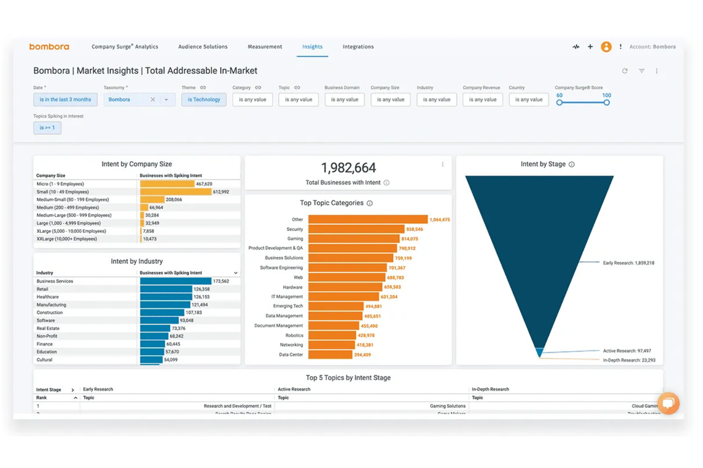The image size is (703, 468).
Task: Expand the Intent Stage column chevron
Action: pyautogui.click(x=73, y=390)
